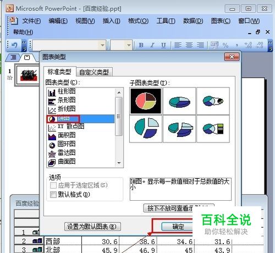The image size is (275, 253).
Task: Choose 条形图 bar chart type
Action: [x=81, y=100]
